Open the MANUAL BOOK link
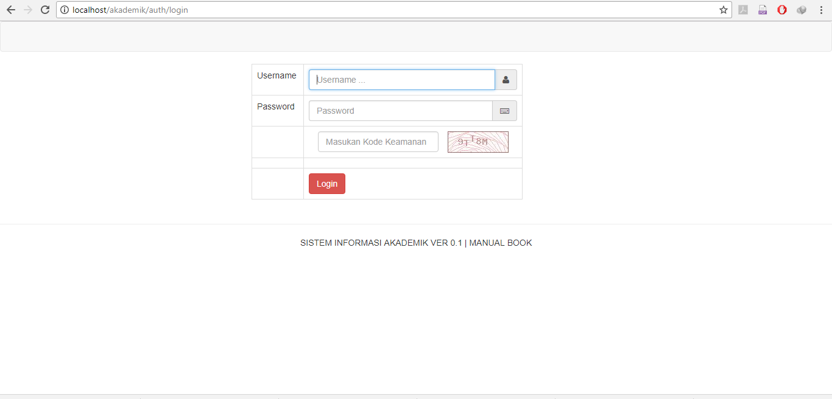The image size is (832, 399). [499, 242]
